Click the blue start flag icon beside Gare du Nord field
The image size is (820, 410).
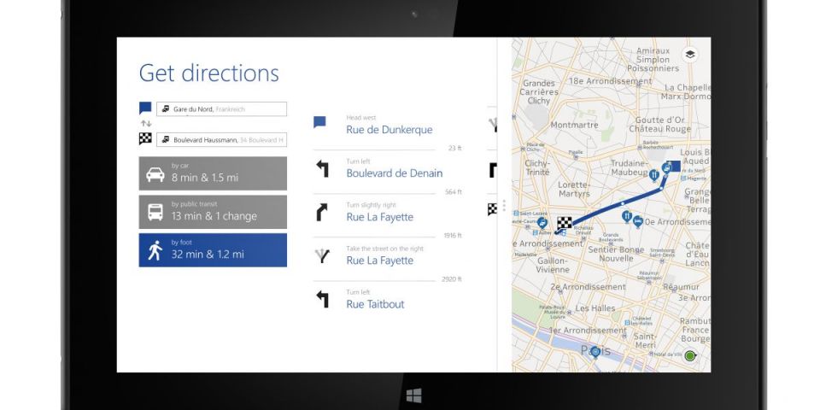pos(145,109)
